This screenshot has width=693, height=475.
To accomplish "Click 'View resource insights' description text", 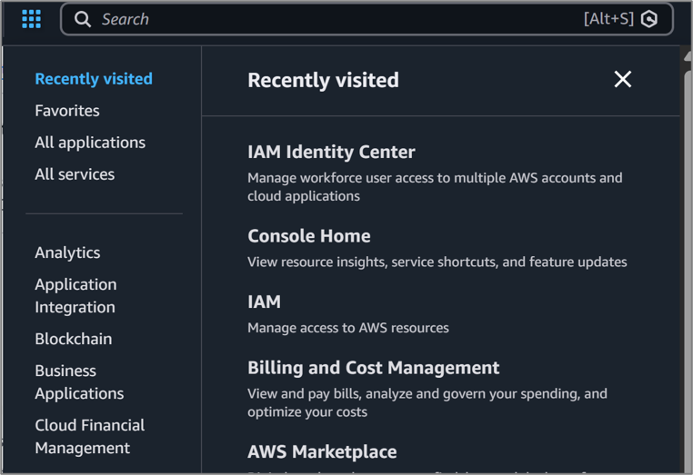I will point(437,262).
